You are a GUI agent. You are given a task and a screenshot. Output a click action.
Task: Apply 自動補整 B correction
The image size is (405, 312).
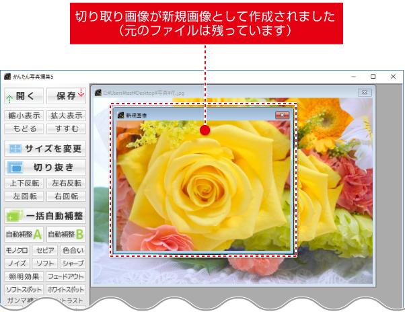tap(66, 234)
